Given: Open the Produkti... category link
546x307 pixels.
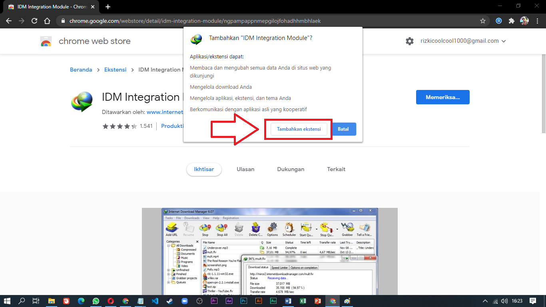Looking at the screenshot, I should coord(172,126).
